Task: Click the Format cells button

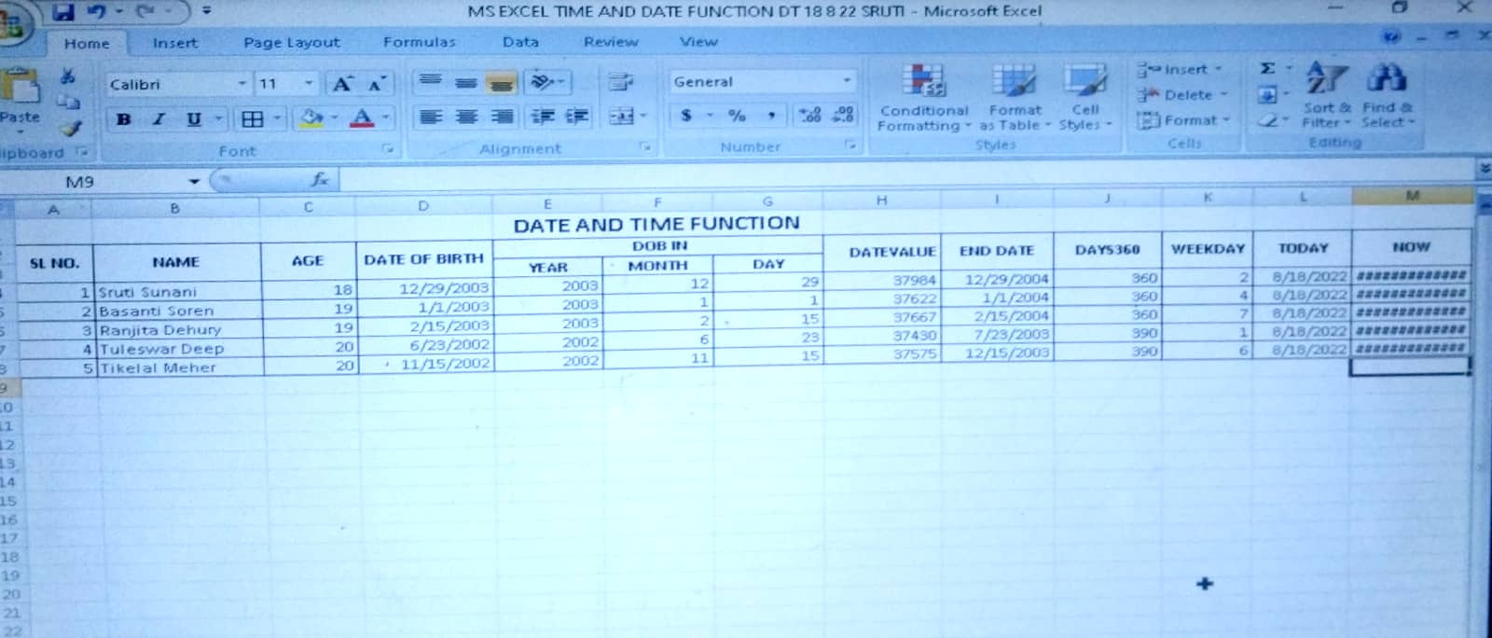Action: click(1182, 120)
